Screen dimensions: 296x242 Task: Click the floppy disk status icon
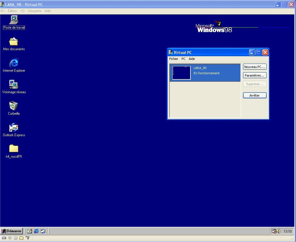[x=16, y=238]
